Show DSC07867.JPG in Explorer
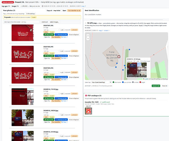The width and height of the screenshot is (169, 141). click(74, 34)
